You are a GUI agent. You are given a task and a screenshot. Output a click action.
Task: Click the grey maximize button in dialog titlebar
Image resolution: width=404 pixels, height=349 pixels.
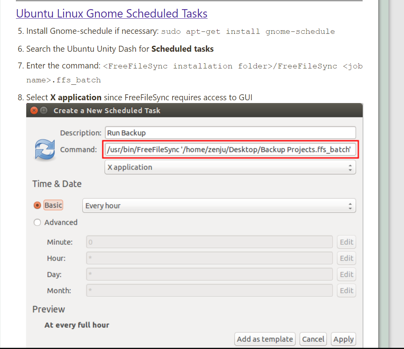44,110
